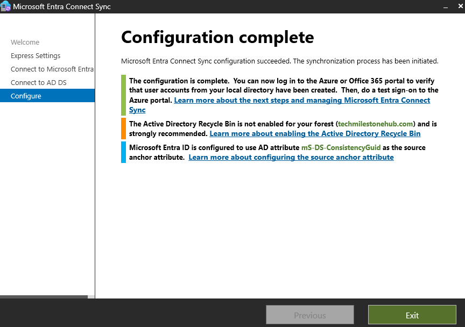Click the Microsoft Entra Connect Sync app icon
This screenshot has height=327, width=465.
(x=5, y=6)
